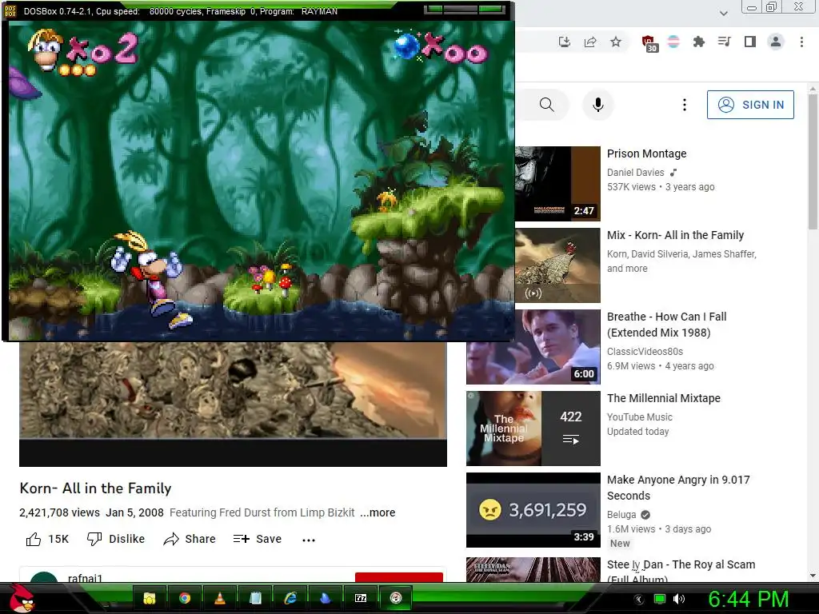The width and height of the screenshot is (819, 614).
Task: Toggle the Chrome side panel
Action: coord(750,42)
